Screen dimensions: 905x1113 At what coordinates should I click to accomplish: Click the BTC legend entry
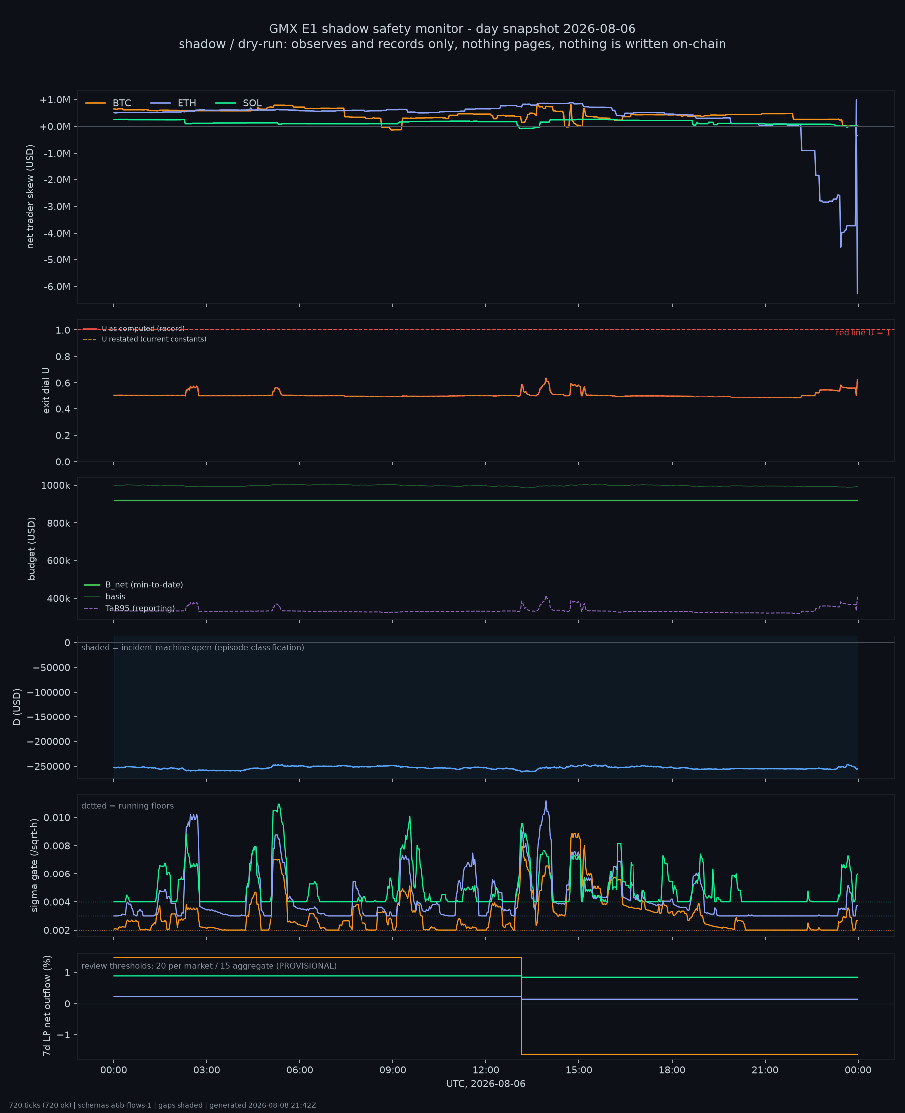click(108, 103)
